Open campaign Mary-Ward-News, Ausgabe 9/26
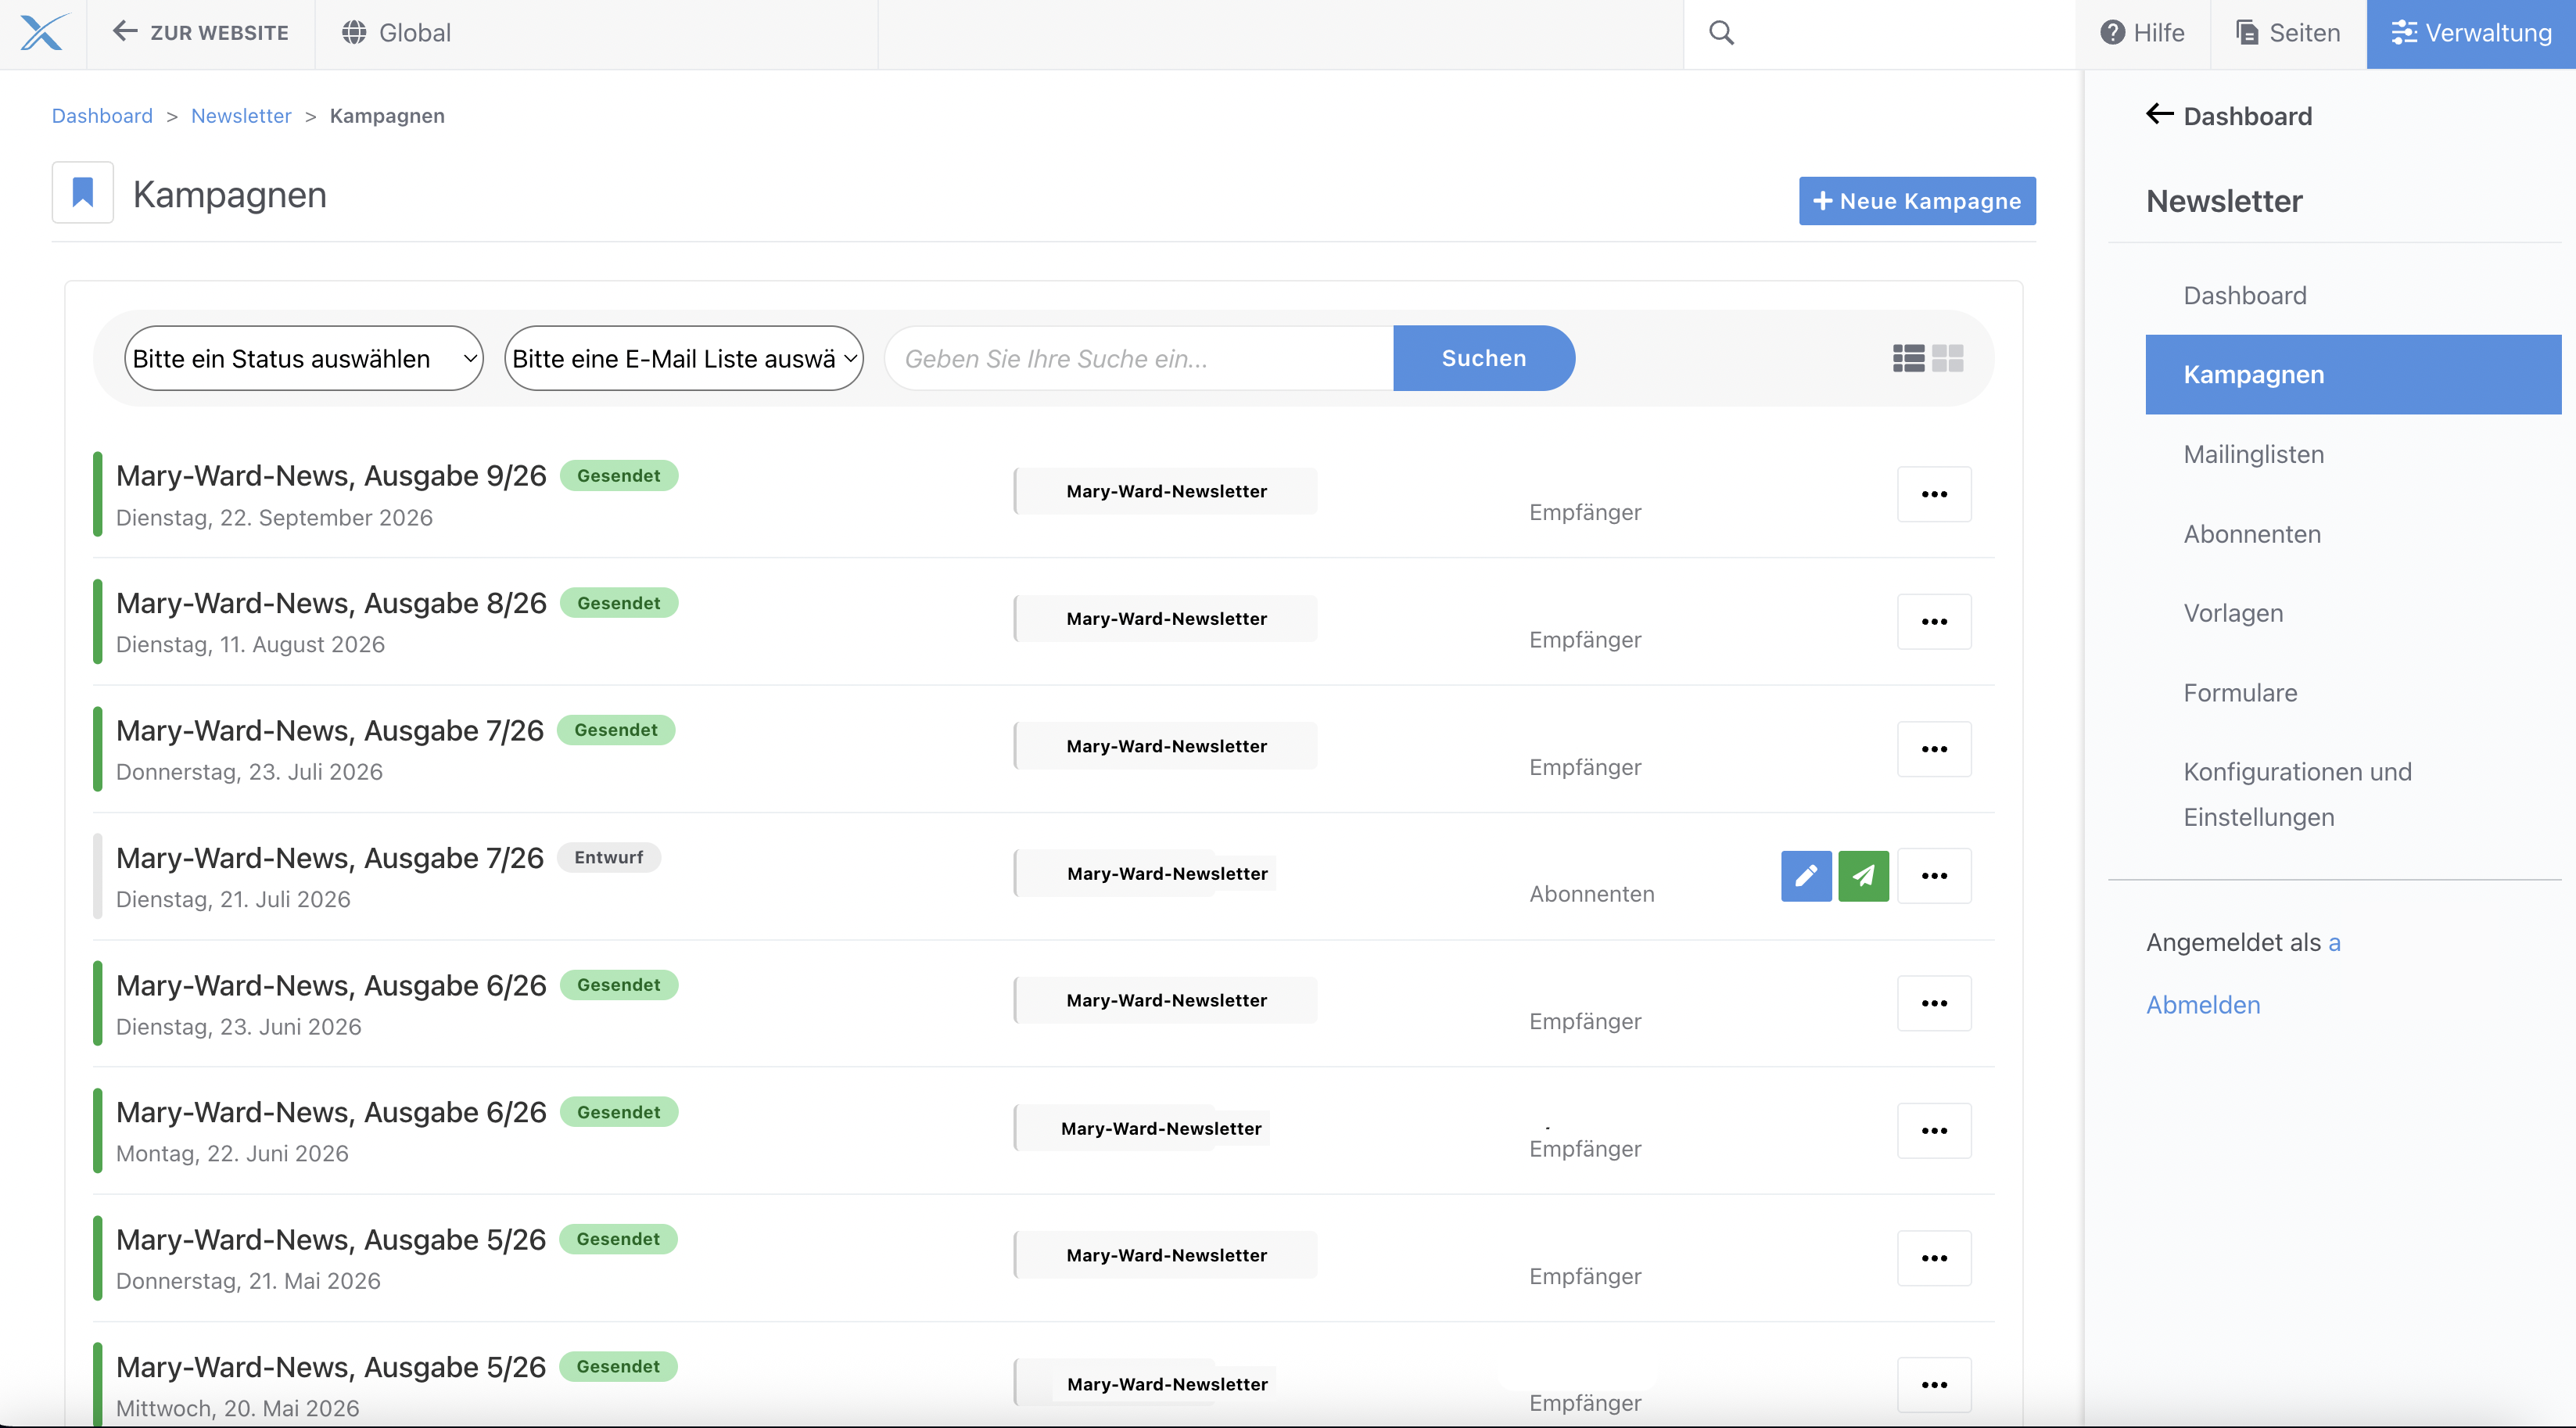Viewport: 2576px width, 1428px height. 331,475
